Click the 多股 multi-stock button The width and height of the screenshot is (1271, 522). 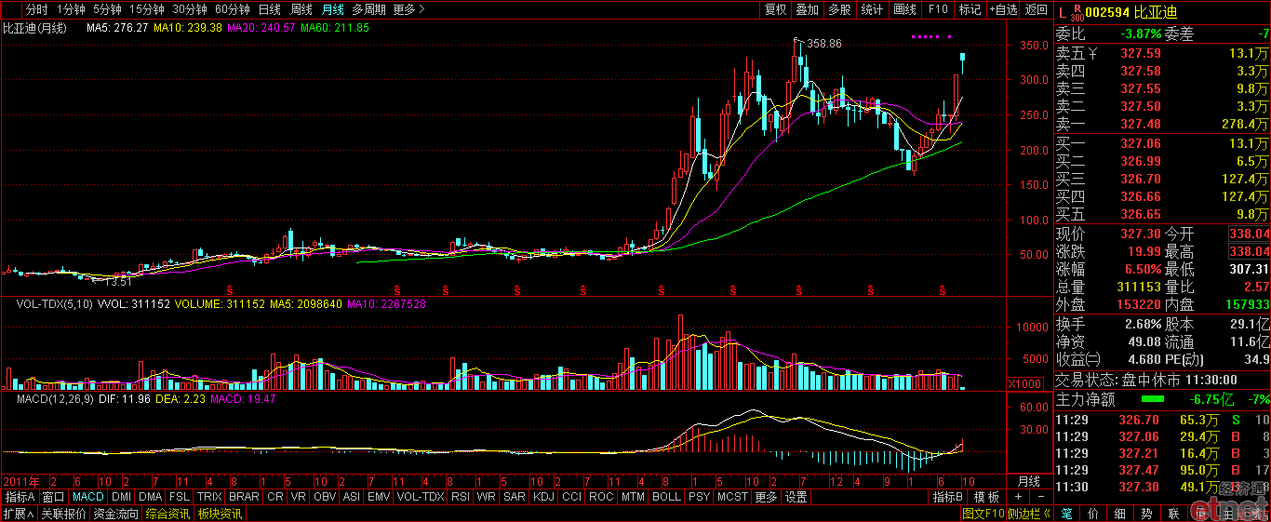(839, 9)
